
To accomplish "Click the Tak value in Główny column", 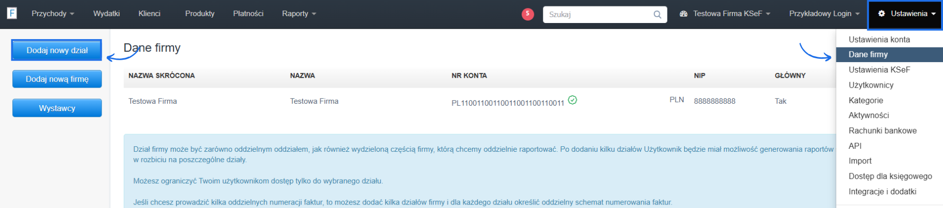I will point(780,101).
